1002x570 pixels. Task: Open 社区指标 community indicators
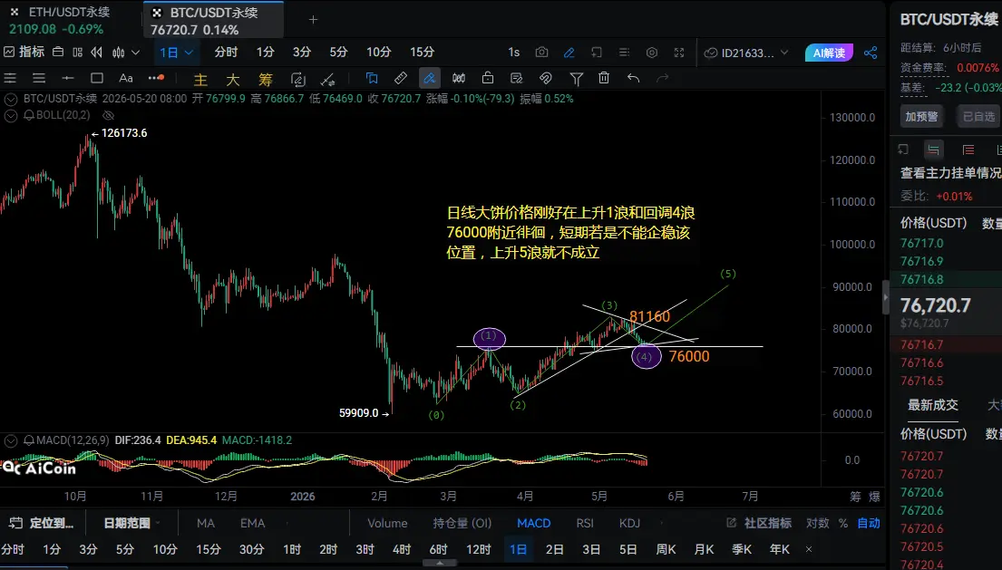(x=759, y=524)
